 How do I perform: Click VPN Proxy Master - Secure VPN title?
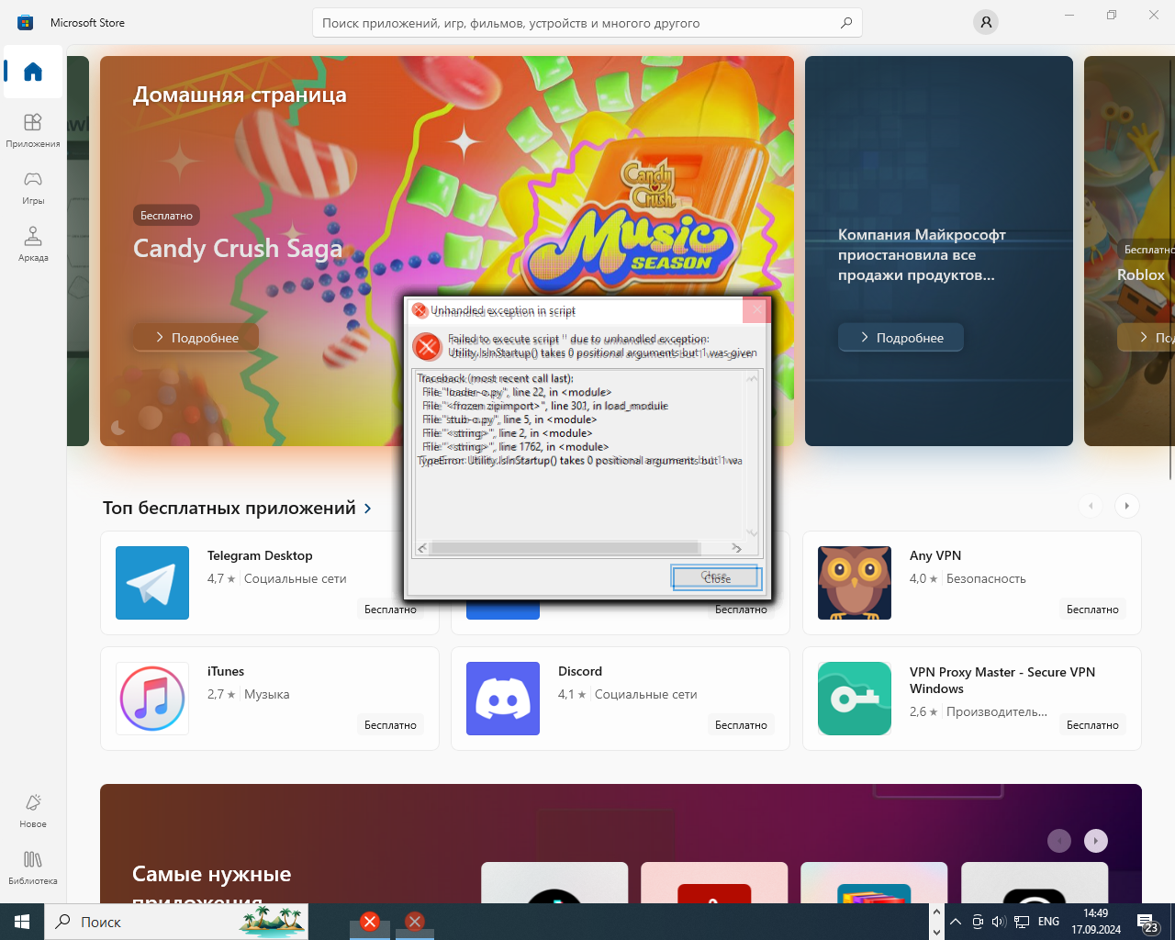pyautogui.click(x=1002, y=680)
